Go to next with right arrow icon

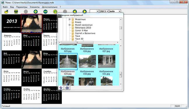coord(85,12)
